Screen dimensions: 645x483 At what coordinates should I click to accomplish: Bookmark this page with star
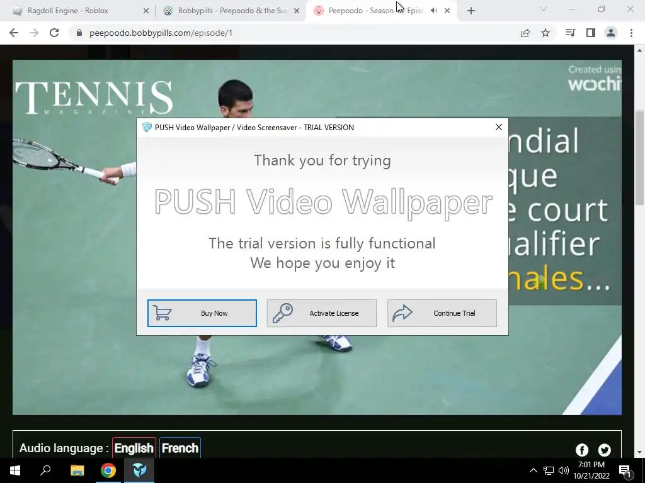[x=545, y=33]
